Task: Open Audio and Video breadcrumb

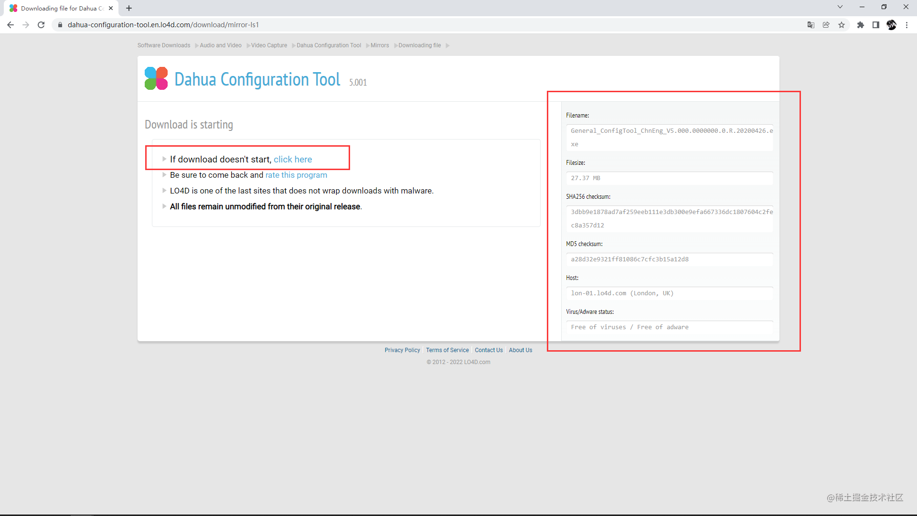Action: click(x=221, y=45)
